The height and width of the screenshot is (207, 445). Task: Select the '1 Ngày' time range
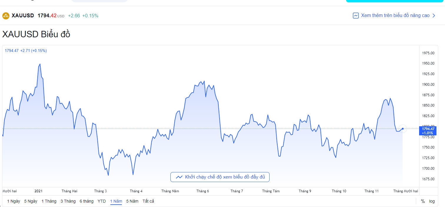coord(14,201)
